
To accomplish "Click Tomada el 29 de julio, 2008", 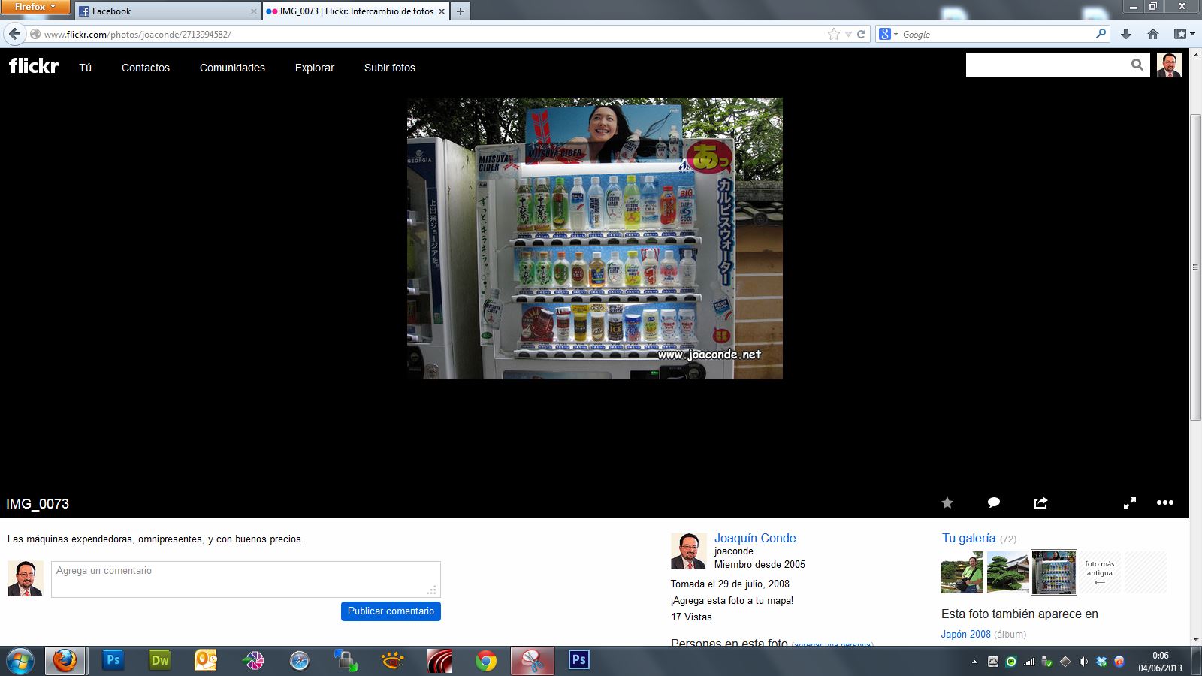I will click(x=730, y=584).
